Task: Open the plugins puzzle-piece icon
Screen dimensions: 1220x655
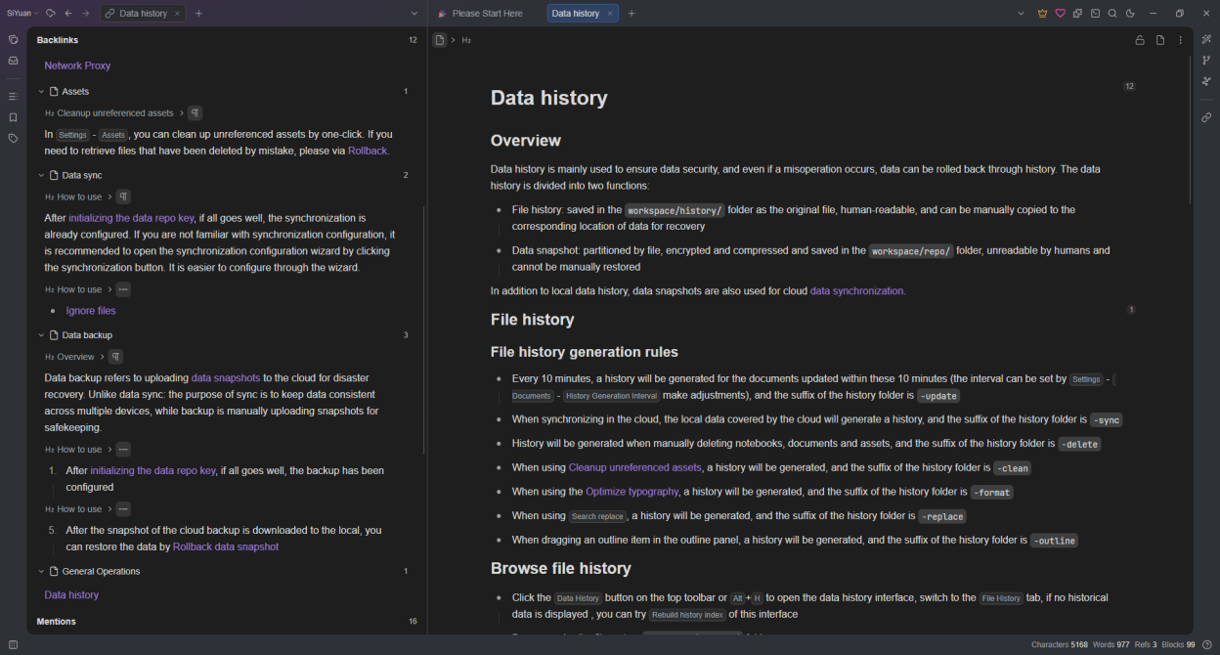Action: 1077,14
